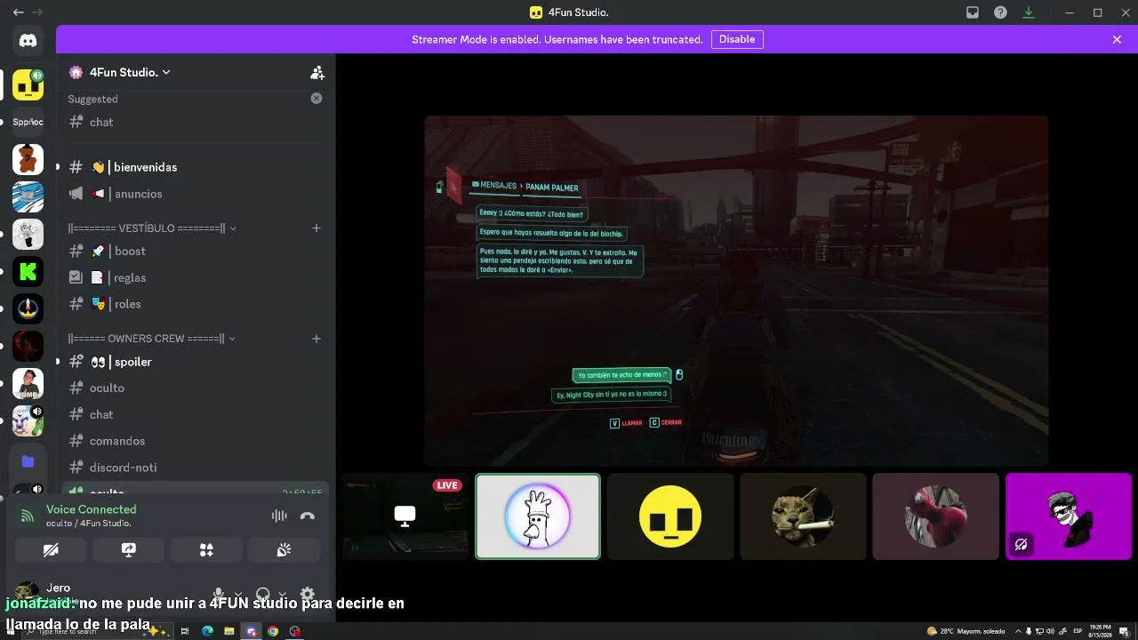Go back with the title bar arrow
The height and width of the screenshot is (640, 1138).
coord(18,12)
